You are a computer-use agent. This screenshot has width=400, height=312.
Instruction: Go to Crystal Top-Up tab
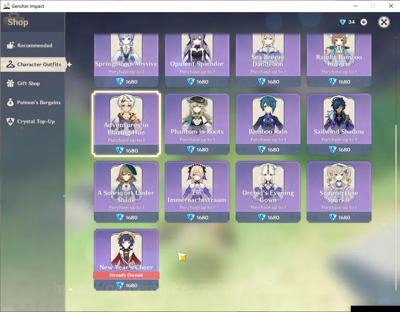(33, 121)
